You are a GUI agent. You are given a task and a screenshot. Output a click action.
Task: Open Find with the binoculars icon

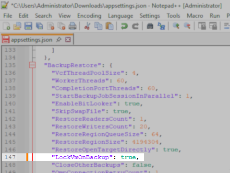(150, 26)
